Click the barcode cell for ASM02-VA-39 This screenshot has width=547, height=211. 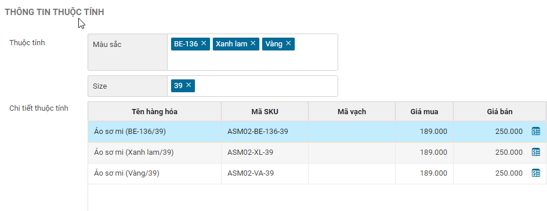pyautogui.click(x=352, y=173)
